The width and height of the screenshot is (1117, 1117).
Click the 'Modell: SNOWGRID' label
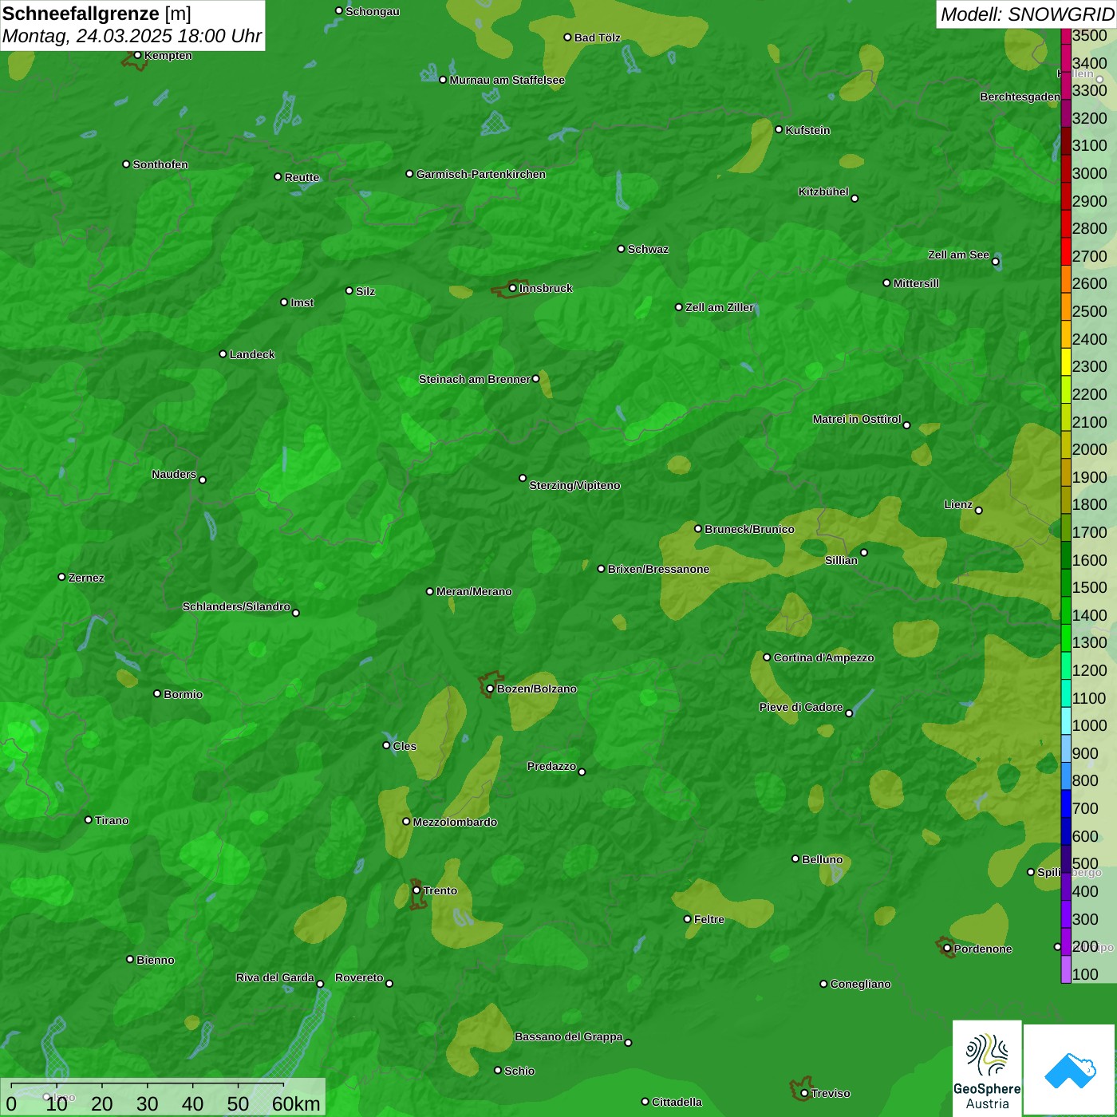tap(1027, 14)
